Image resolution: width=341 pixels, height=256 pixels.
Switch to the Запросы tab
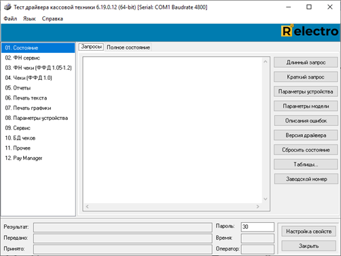point(91,47)
